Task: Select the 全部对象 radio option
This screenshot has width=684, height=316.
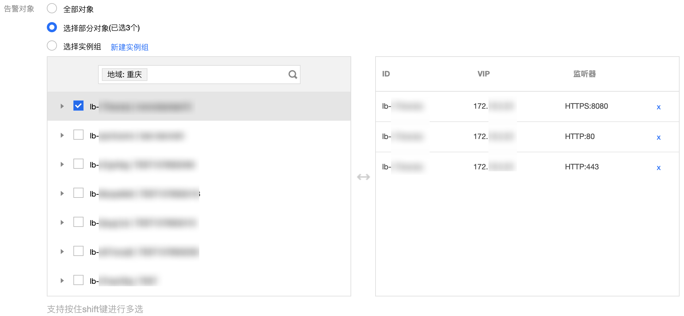Action: 52,9
